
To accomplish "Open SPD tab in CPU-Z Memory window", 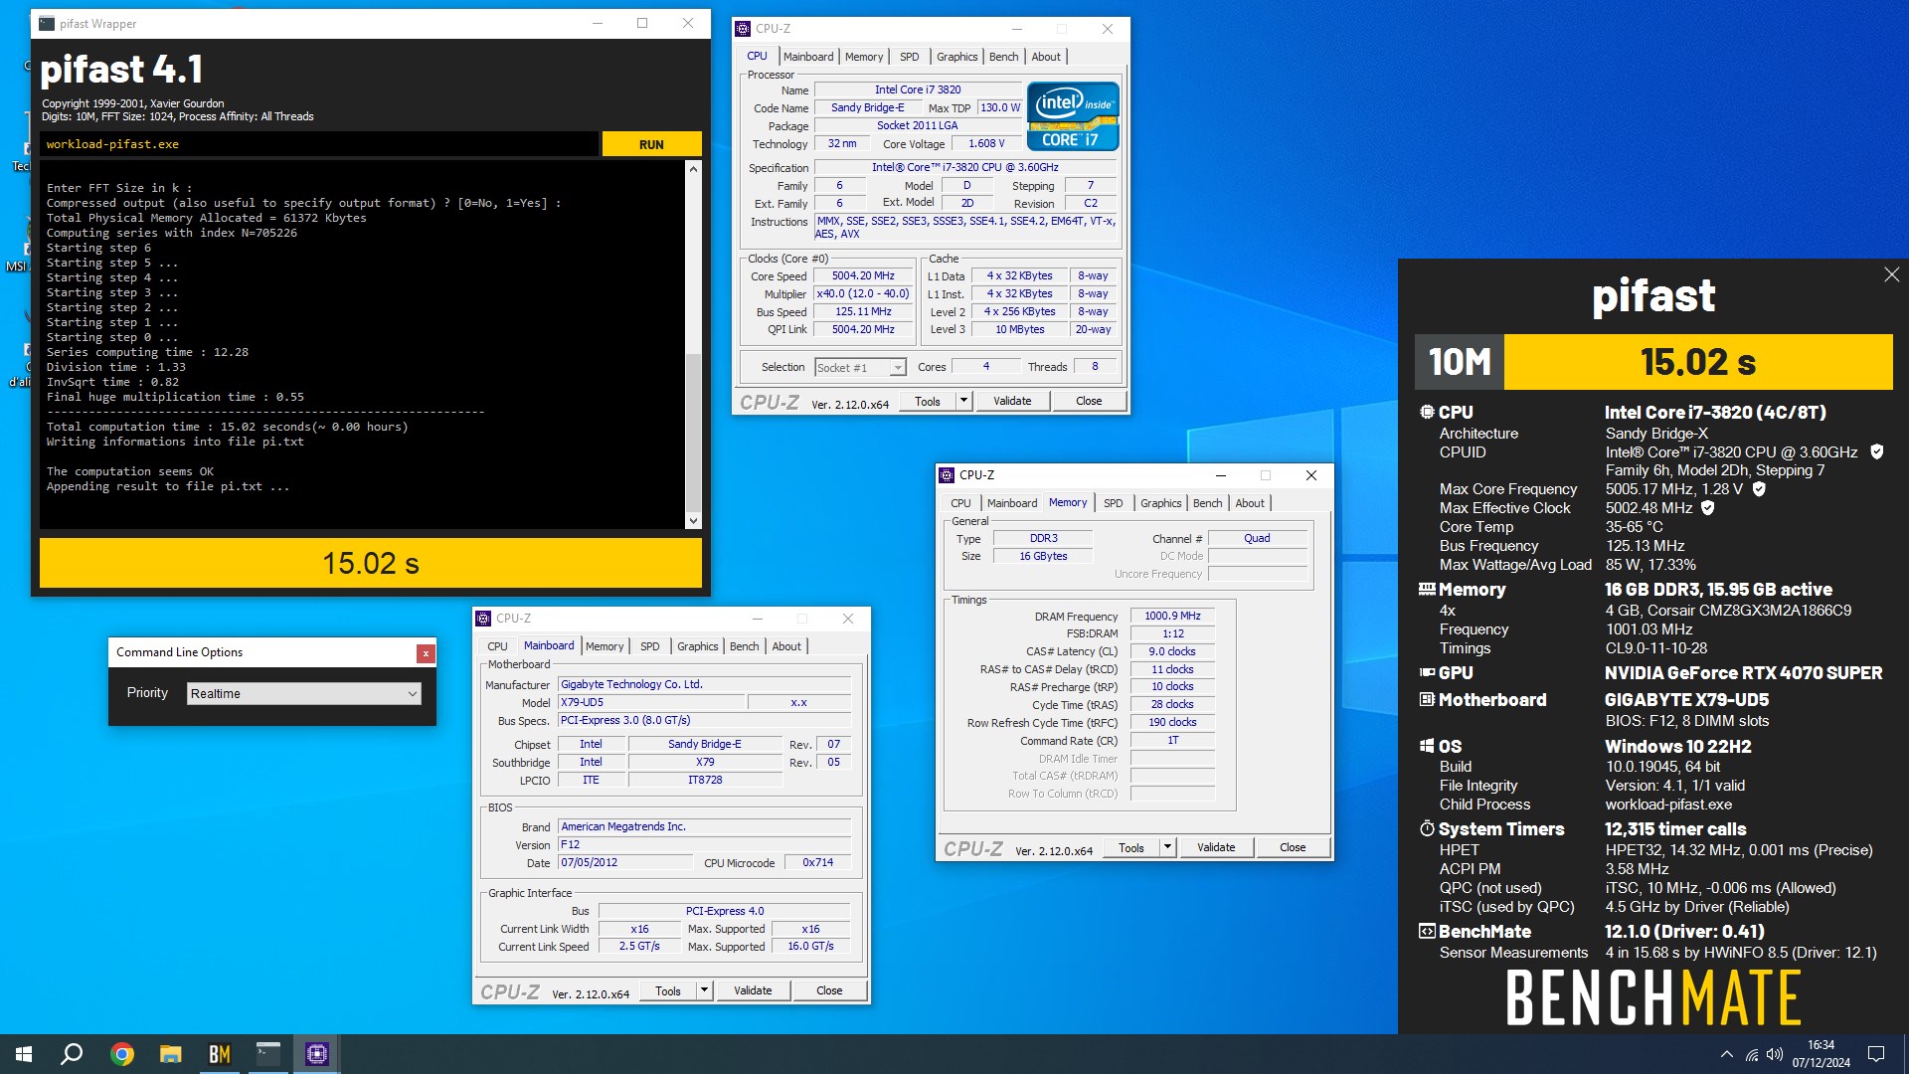I will coord(1113,503).
